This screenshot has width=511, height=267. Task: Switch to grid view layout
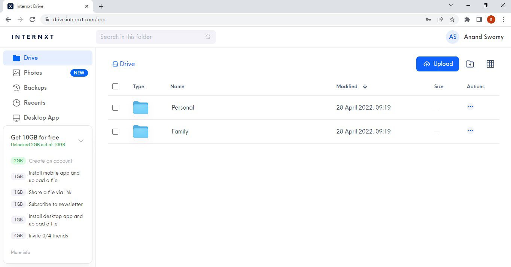coord(490,64)
